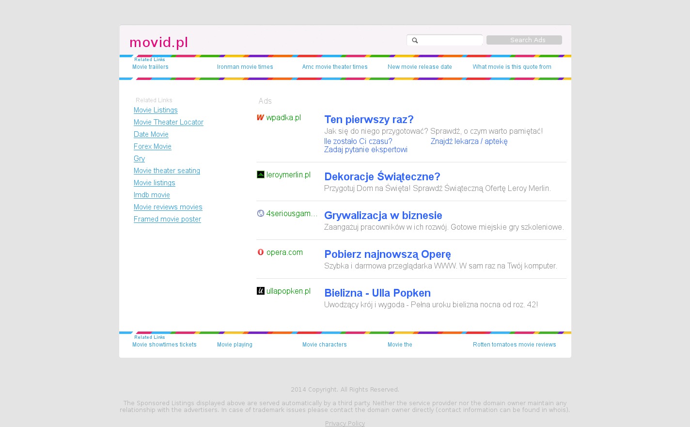Image resolution: width=690 pixels, height=427 pixels.
Task: Click inside the search text field
Action: (x=450, y=40)
